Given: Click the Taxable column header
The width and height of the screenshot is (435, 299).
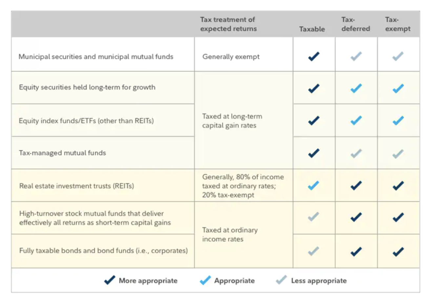Looking at the screenshot, I should pyautogui.click(x=312, y=29).
